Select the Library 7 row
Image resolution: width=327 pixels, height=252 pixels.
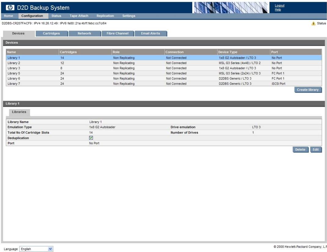[x=164, y=84]
